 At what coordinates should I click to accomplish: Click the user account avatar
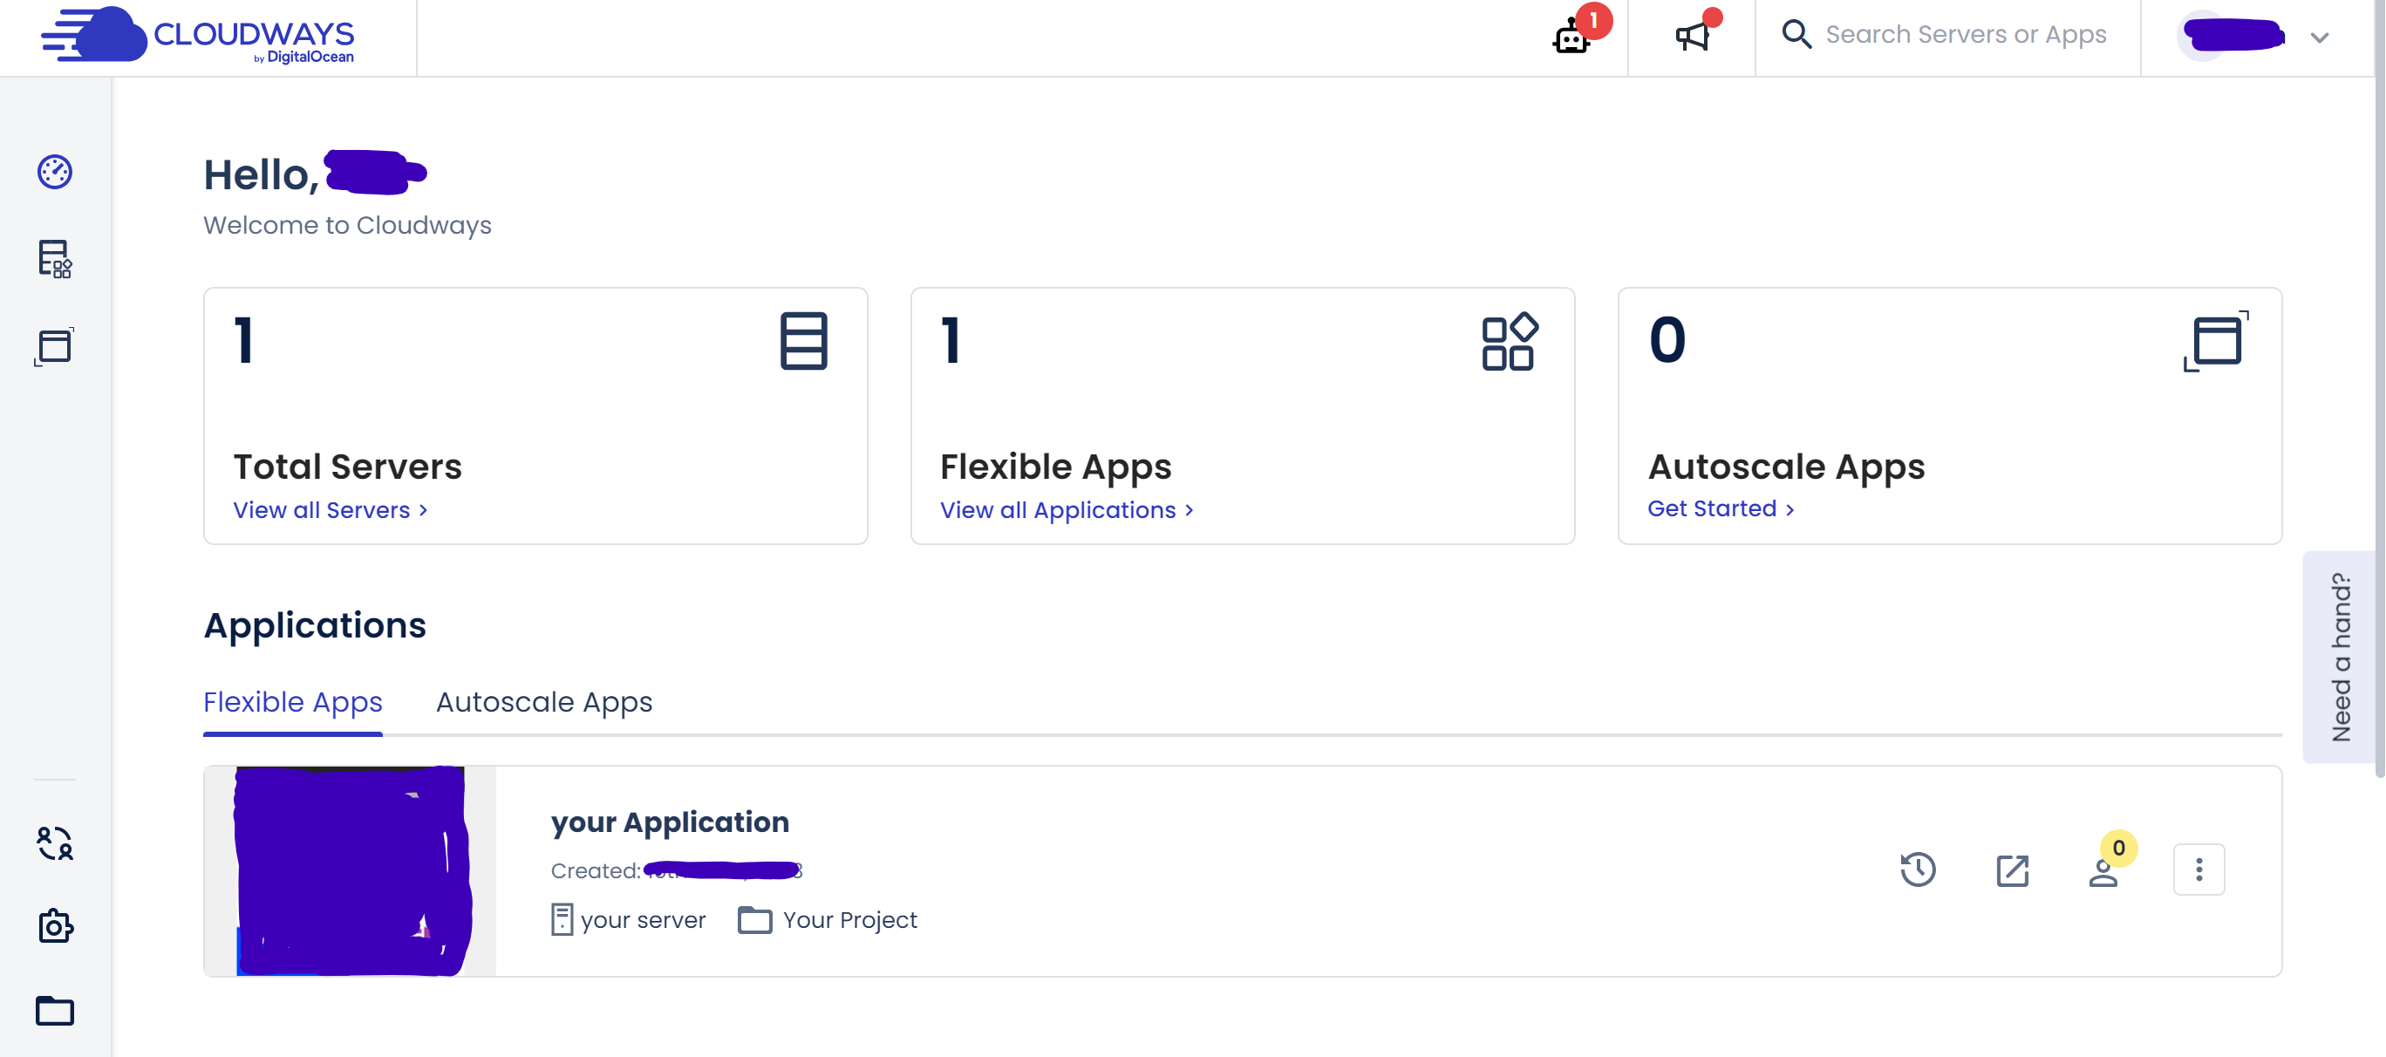pos(2203,37)
